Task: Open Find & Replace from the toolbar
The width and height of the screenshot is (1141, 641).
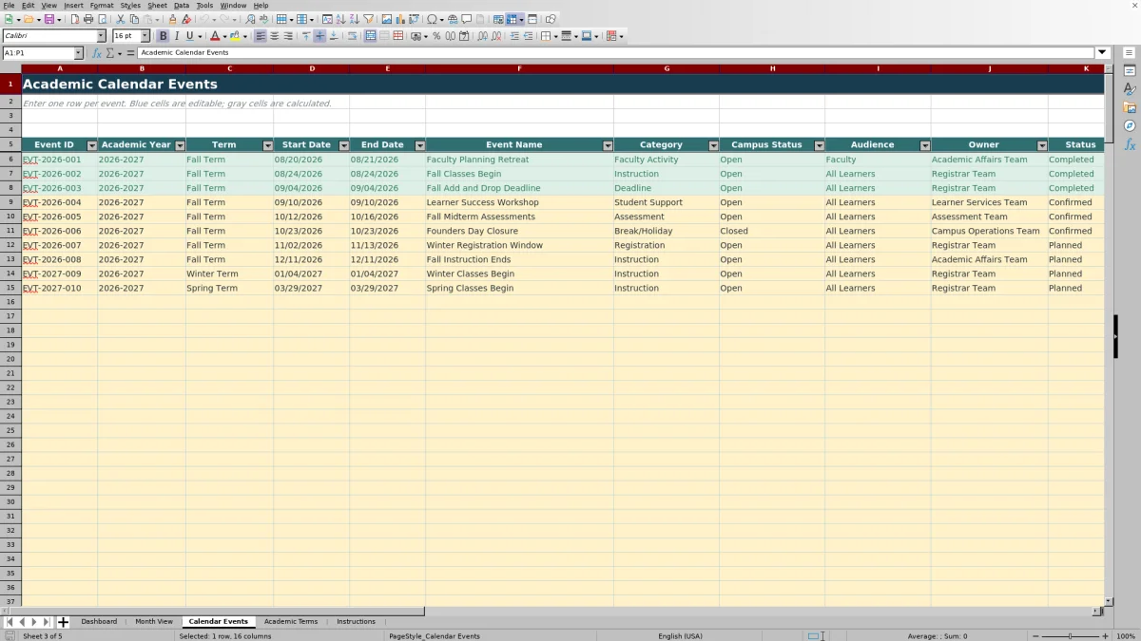Action: [250, 19]
